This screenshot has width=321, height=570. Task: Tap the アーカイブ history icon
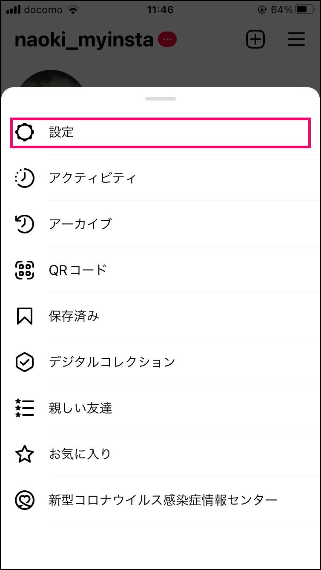(25, 224)
